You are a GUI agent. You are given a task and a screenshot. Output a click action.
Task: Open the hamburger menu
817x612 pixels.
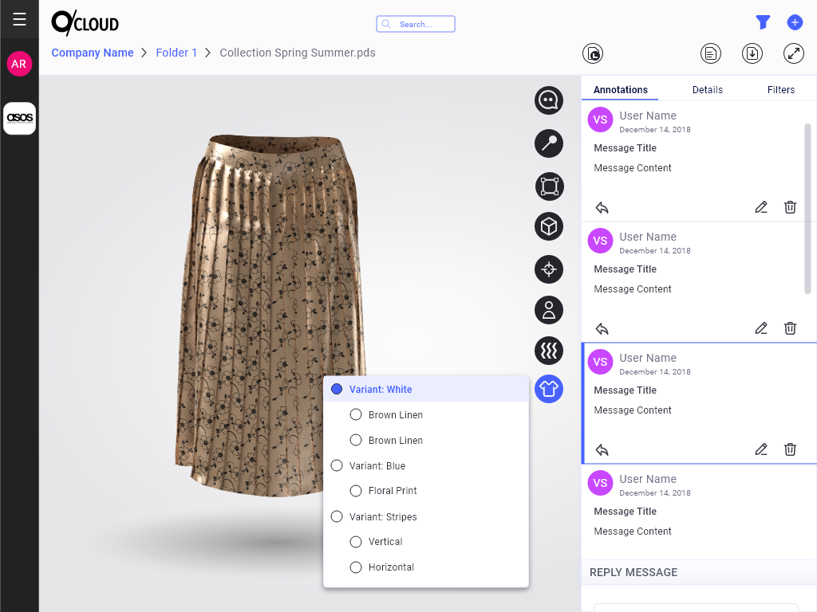click(x=19, y=19)
